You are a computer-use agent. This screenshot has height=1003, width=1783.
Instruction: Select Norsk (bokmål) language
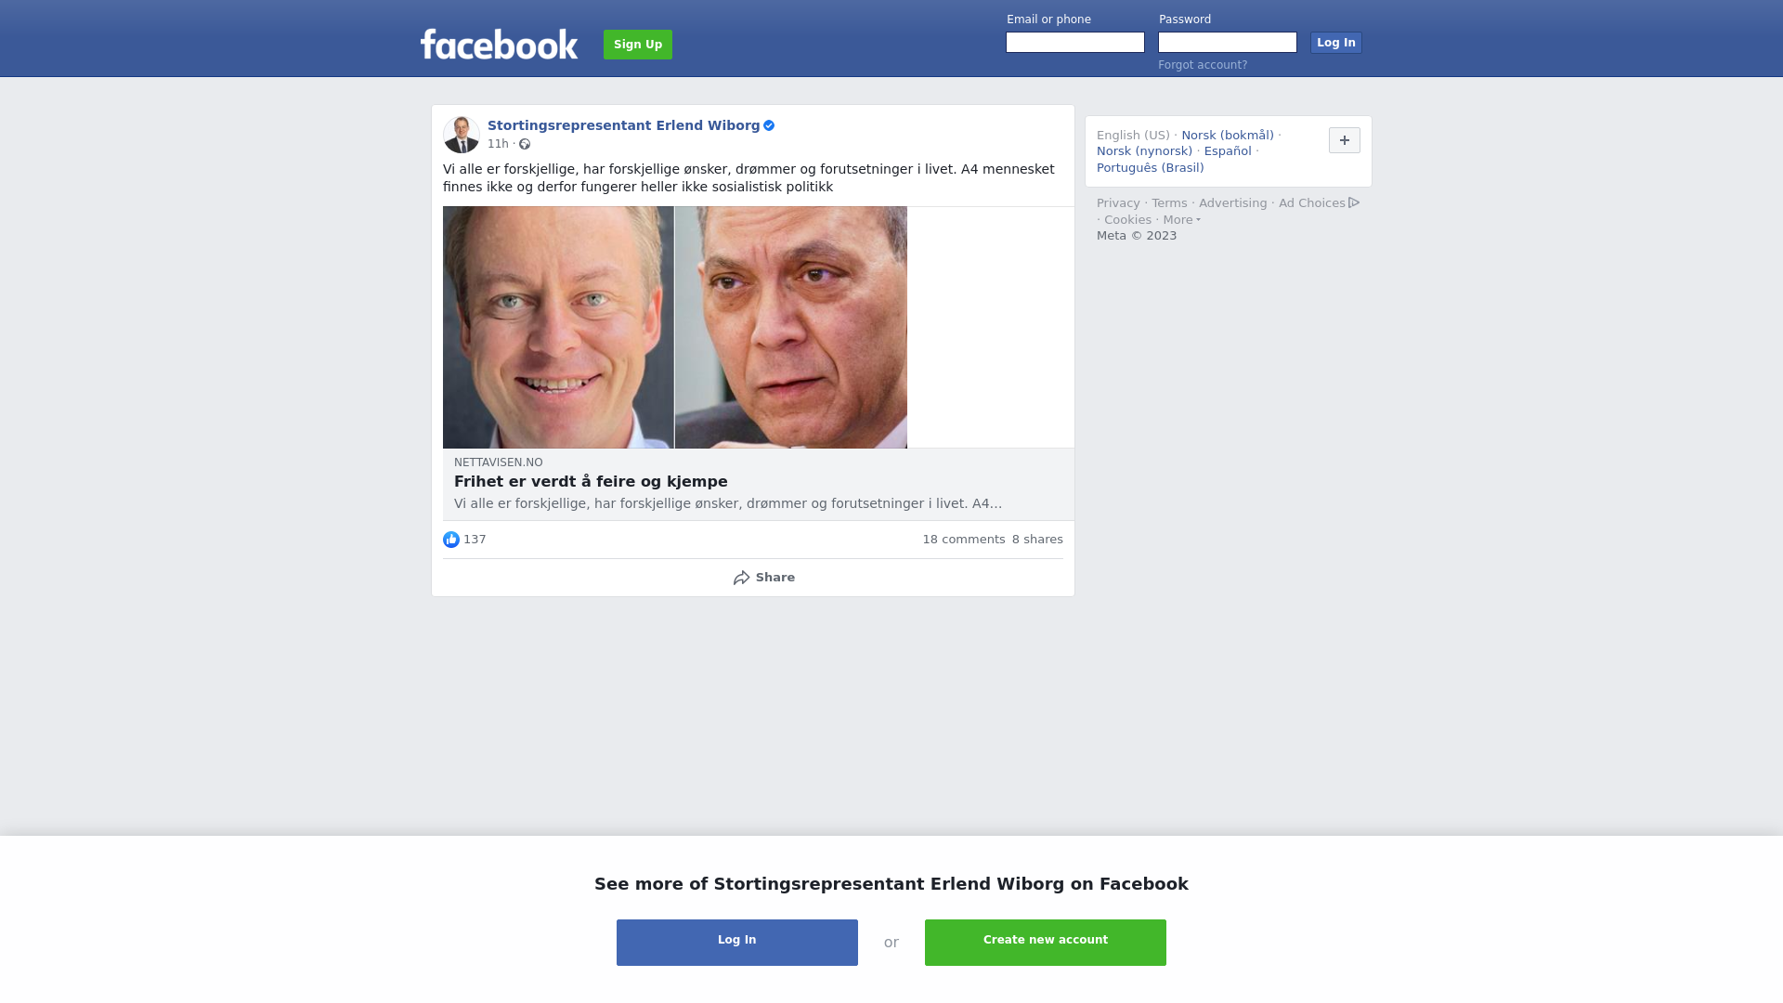pyautogui.click(x=1228, y=136)
